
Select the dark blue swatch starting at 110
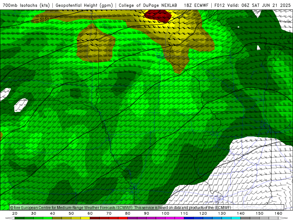click(189, 218)
